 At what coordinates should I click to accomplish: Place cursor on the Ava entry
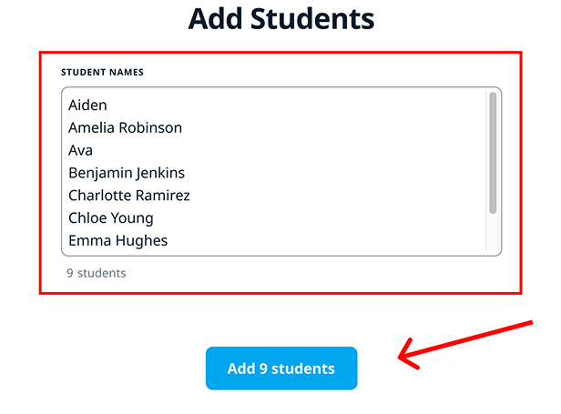pyautogui.click(x=80, y=150)
